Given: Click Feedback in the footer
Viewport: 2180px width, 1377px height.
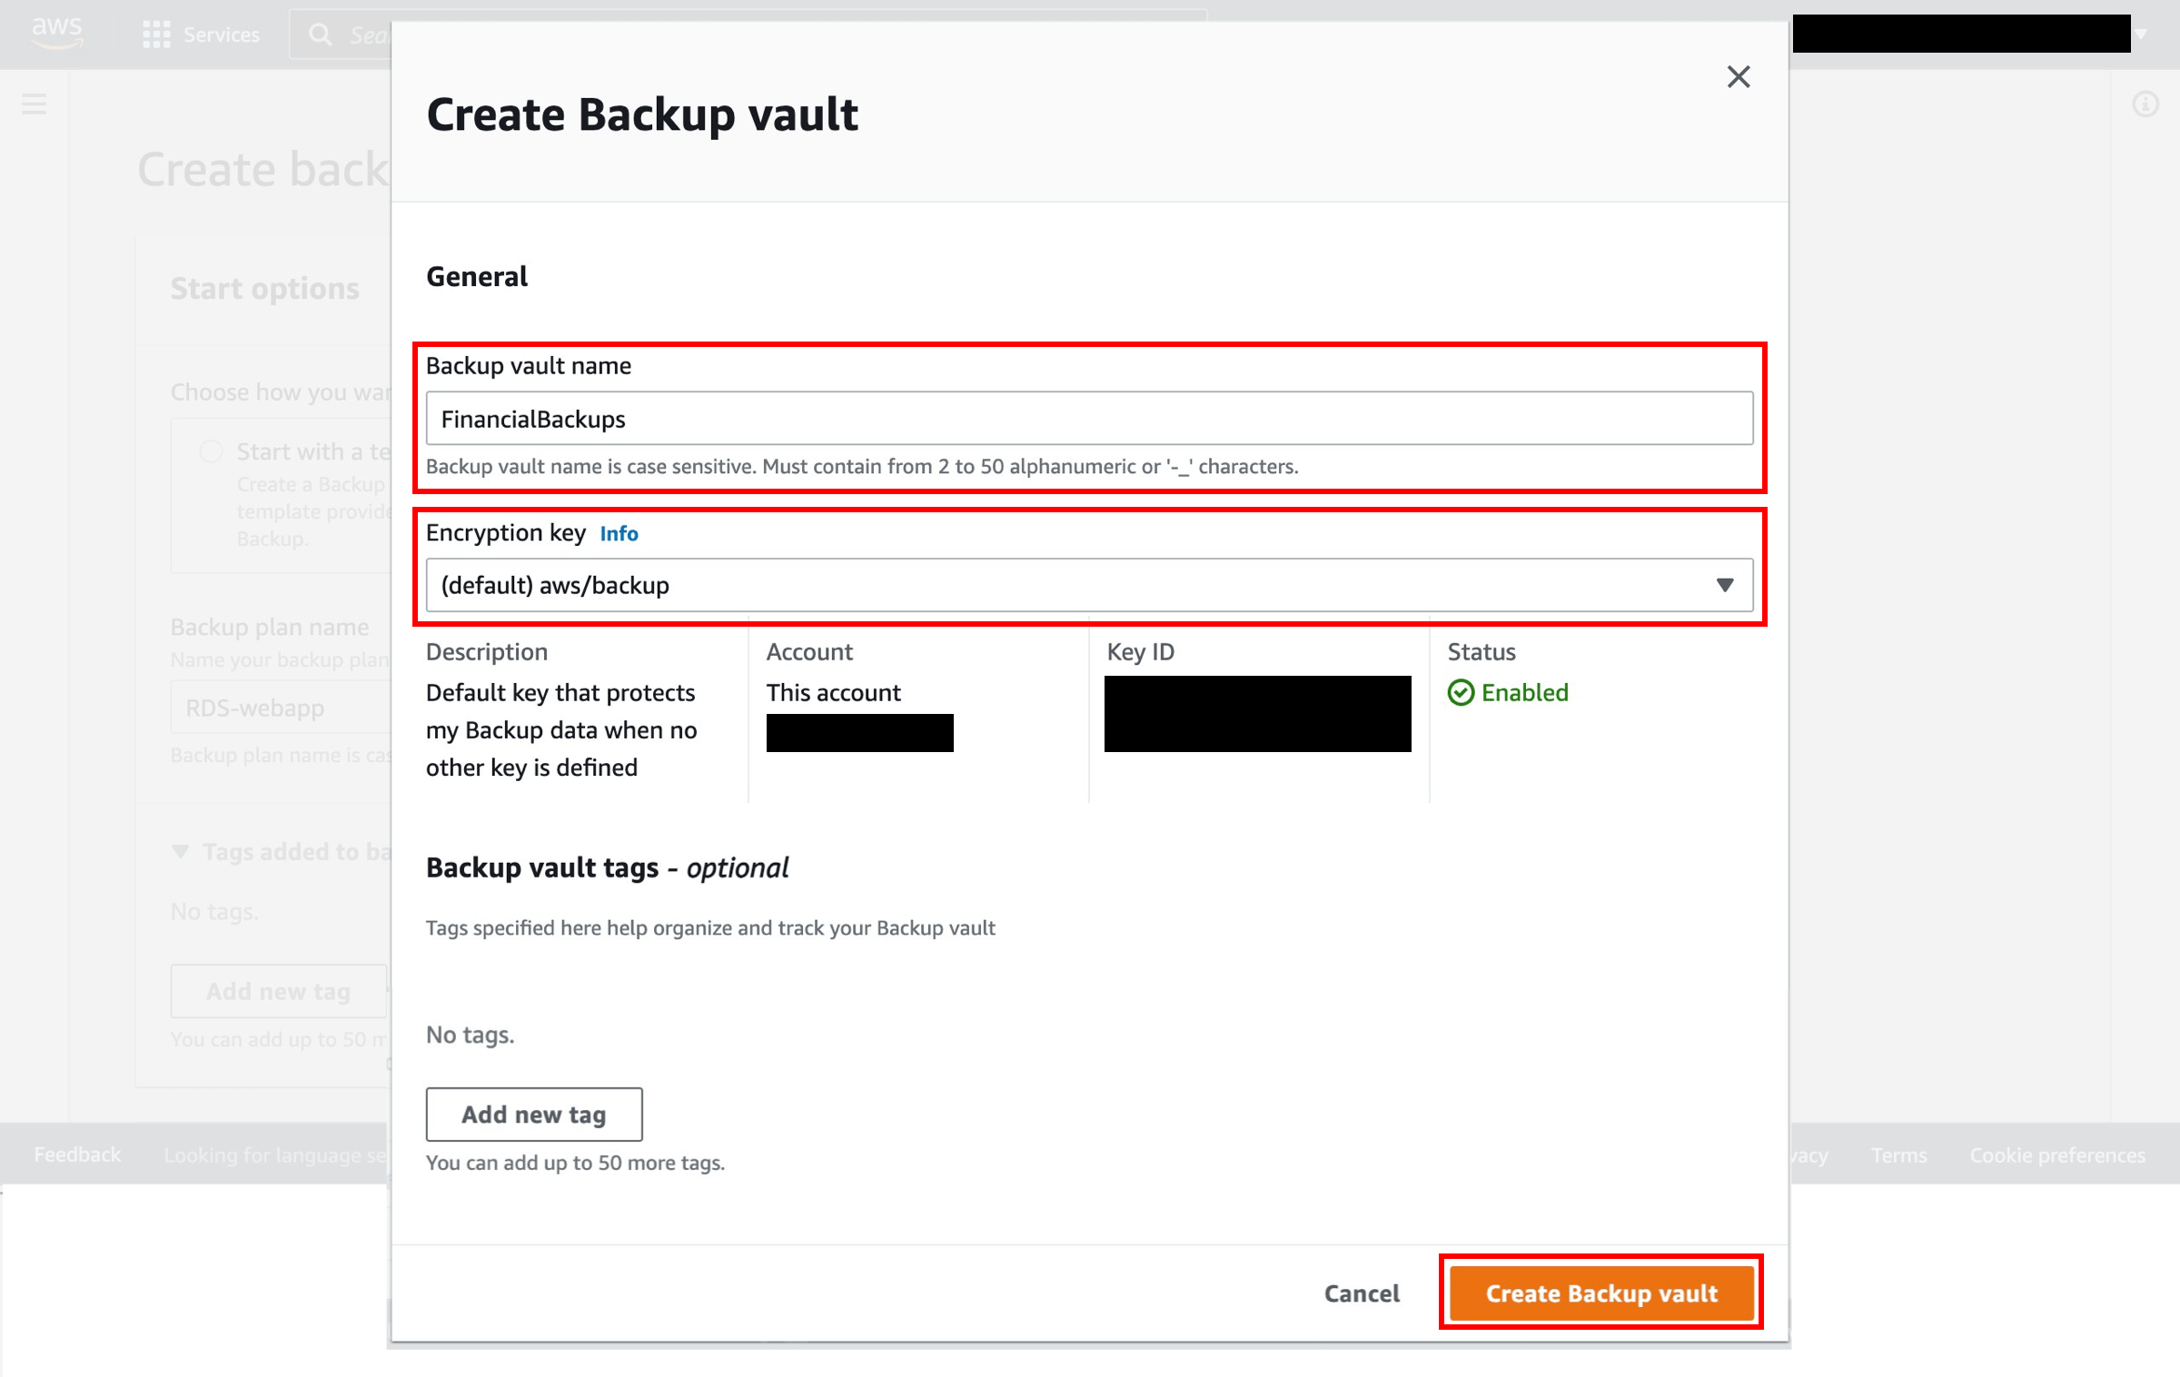Looking at the screenshot, I should (x=76, y=1154).
